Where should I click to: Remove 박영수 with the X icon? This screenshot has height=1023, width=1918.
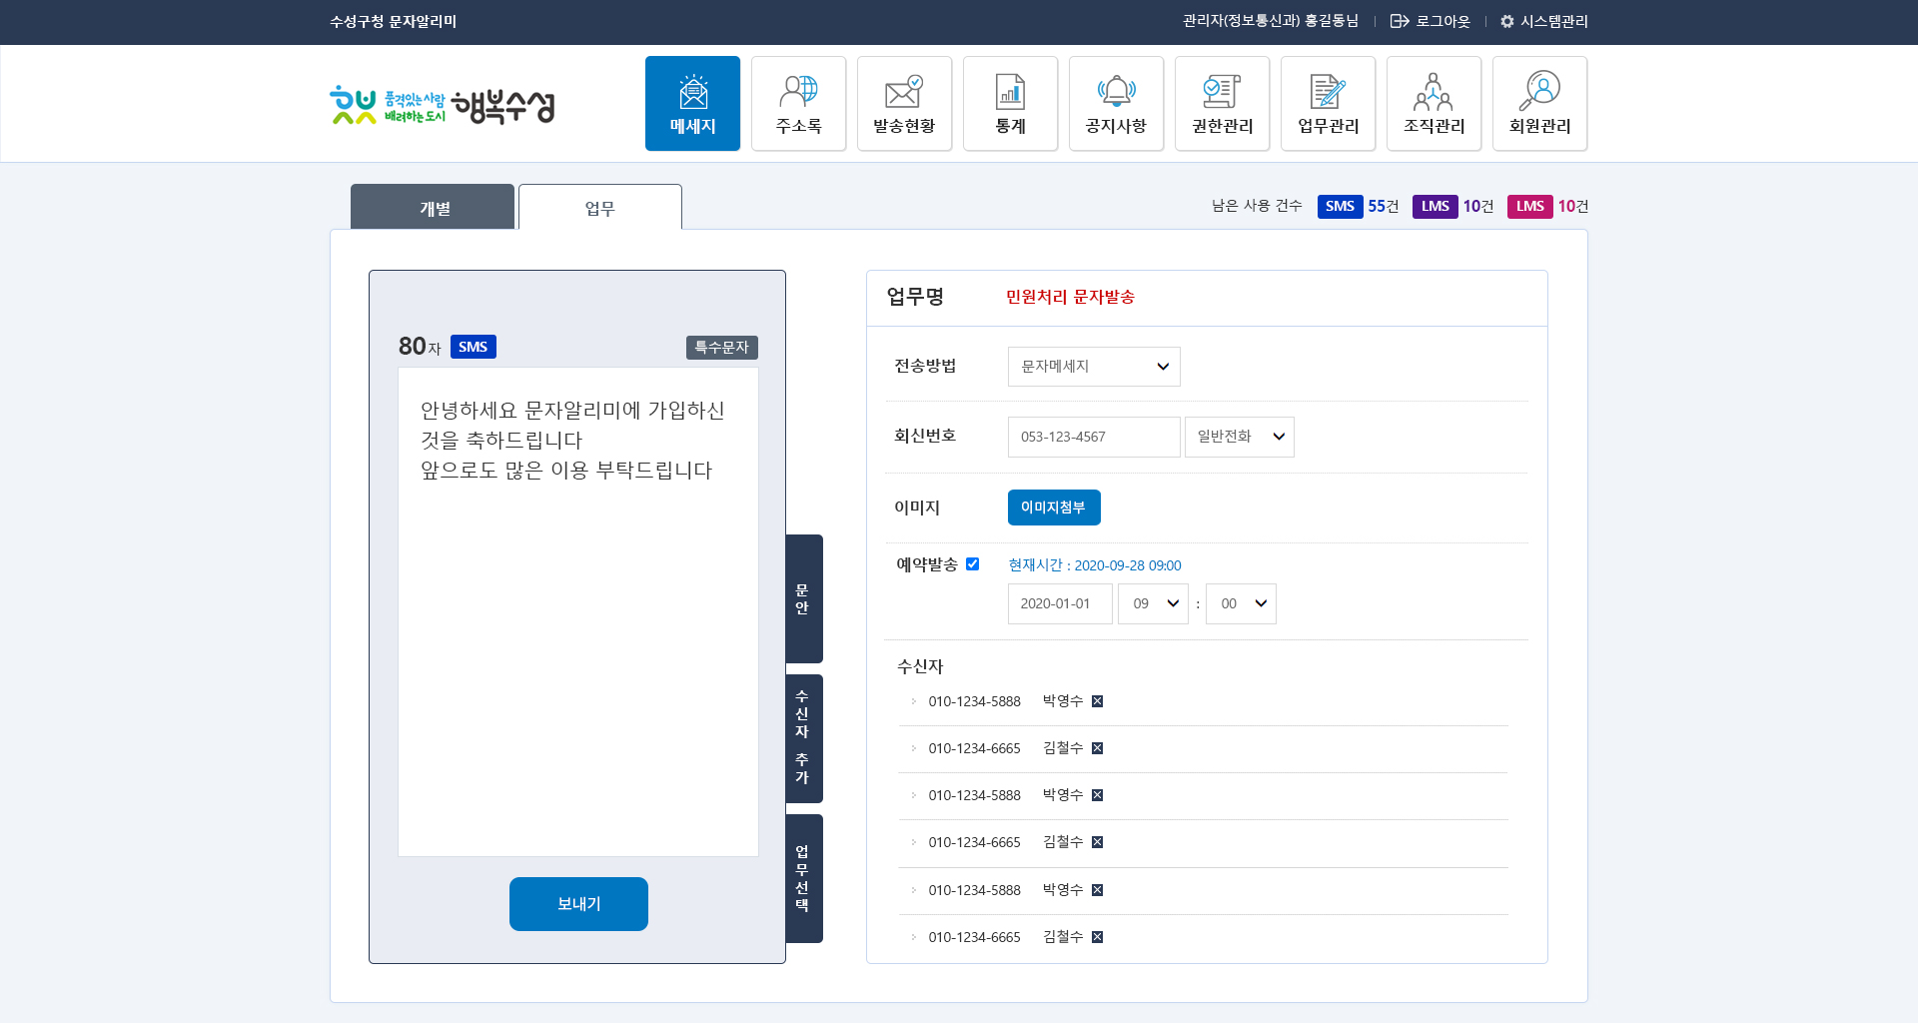pos(1097,700)
